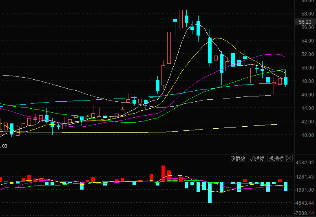
Task: Click the 46.00 price axis label
Action: 307,94
